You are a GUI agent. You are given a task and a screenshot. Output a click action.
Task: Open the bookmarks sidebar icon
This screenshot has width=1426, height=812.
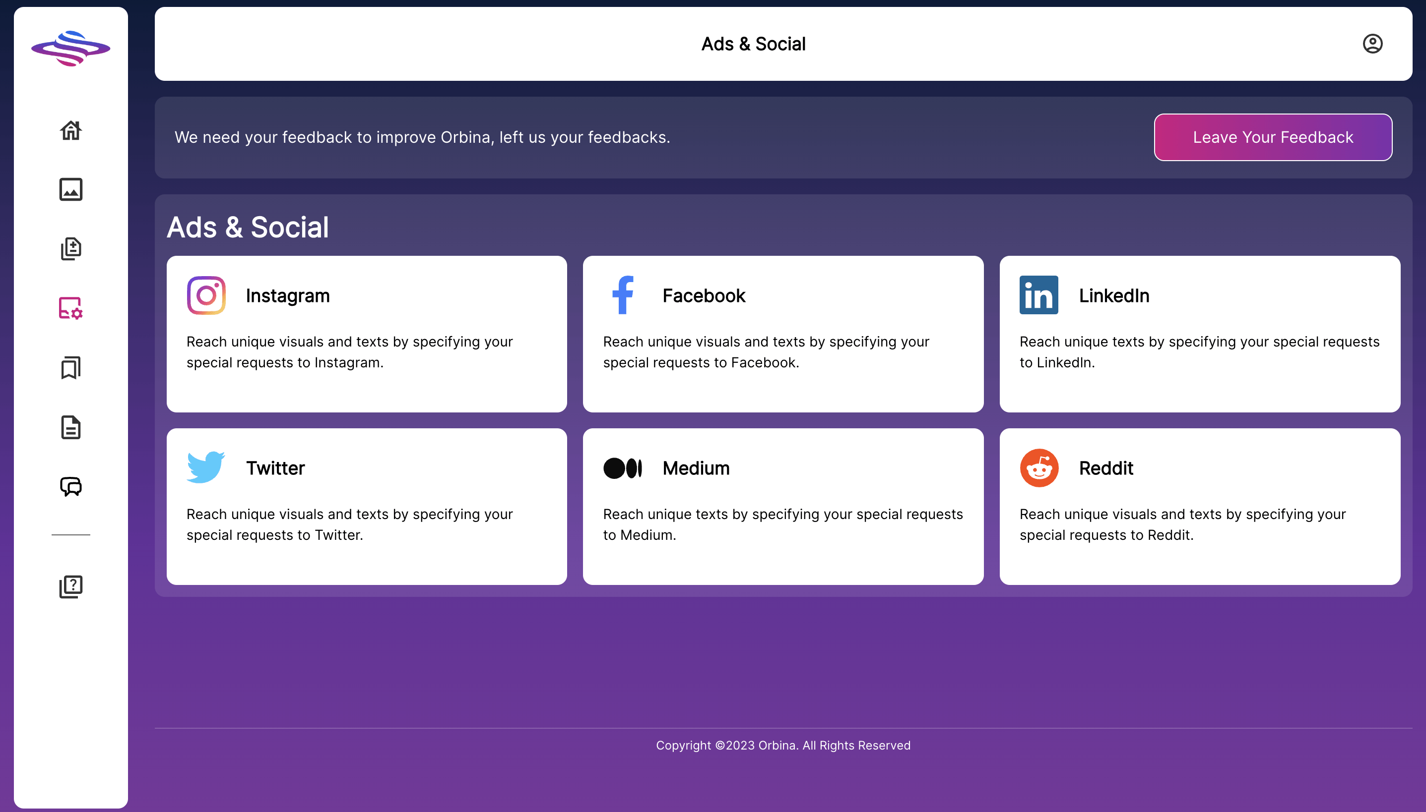[71, 368]
